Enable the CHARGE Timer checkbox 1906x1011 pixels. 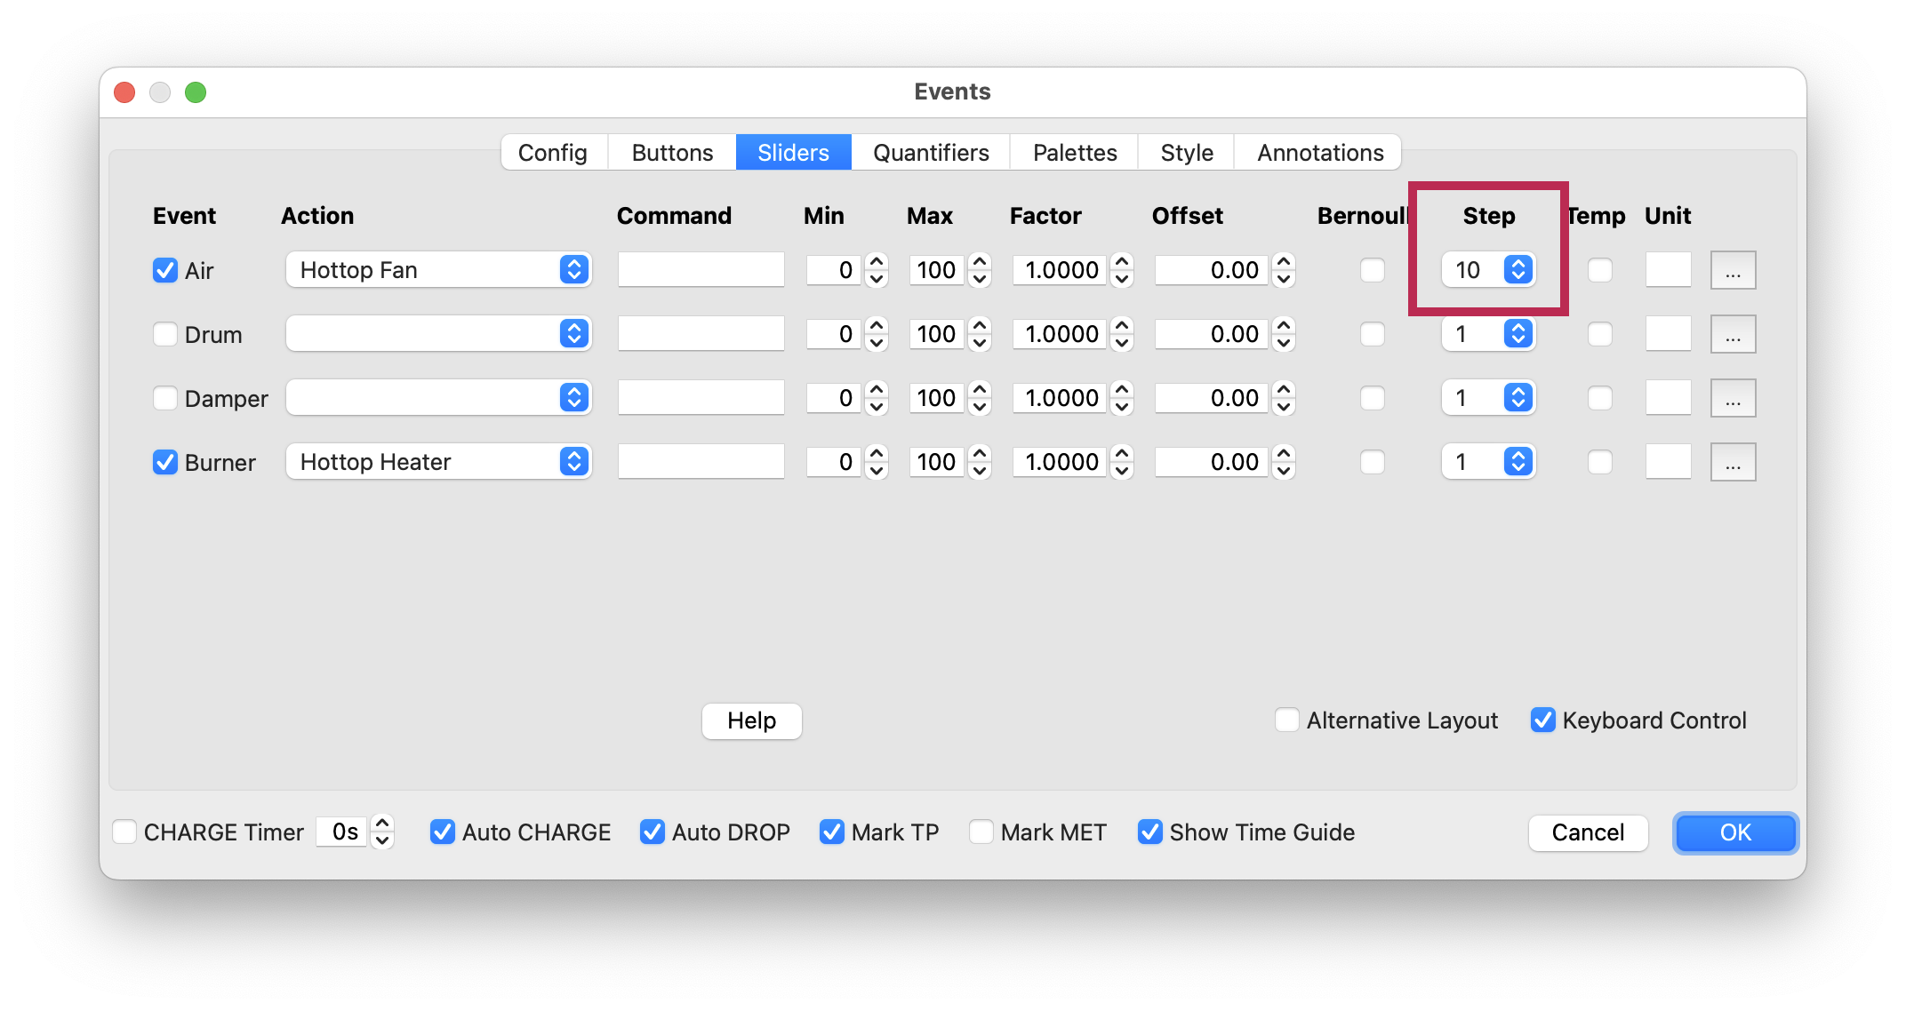click(124, 832)
